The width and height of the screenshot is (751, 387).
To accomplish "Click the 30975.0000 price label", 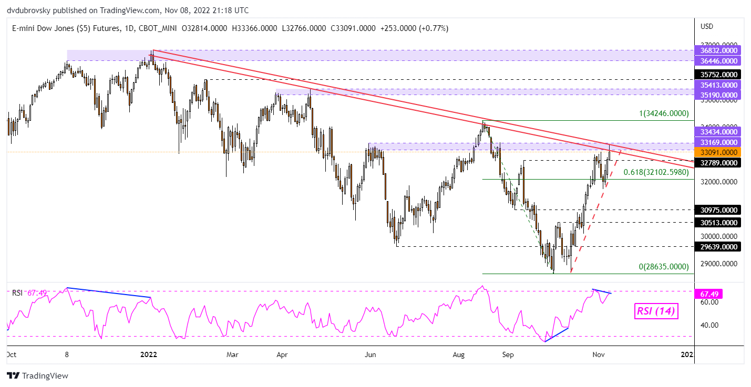I will coord(717,210).
